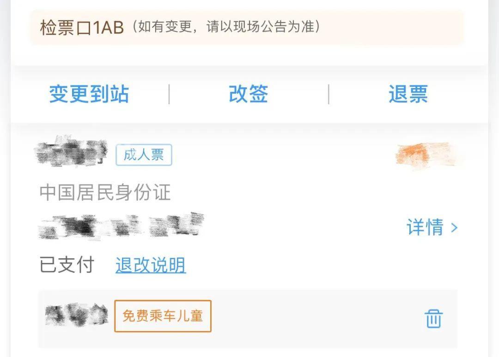499x357 pixels.
Task: Click the 已支付 paid status label
Action: (x=67, y=265)
